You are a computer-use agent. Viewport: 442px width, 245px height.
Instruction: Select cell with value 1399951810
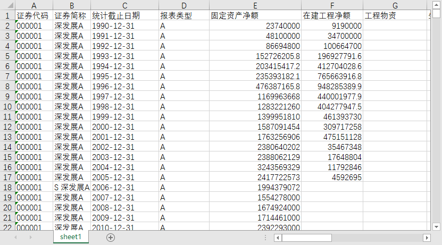tap(255, 116)
